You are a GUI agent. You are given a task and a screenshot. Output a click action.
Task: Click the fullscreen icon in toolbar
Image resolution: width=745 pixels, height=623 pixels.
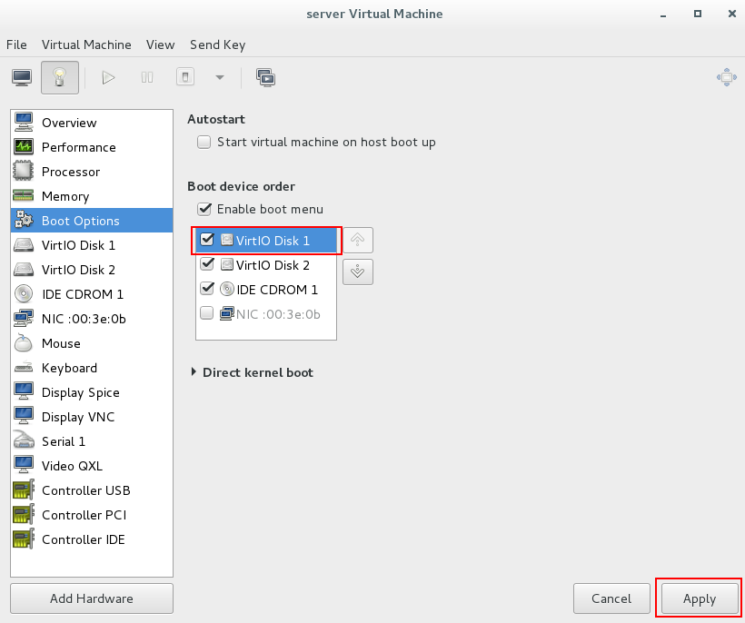coord(727,77)
